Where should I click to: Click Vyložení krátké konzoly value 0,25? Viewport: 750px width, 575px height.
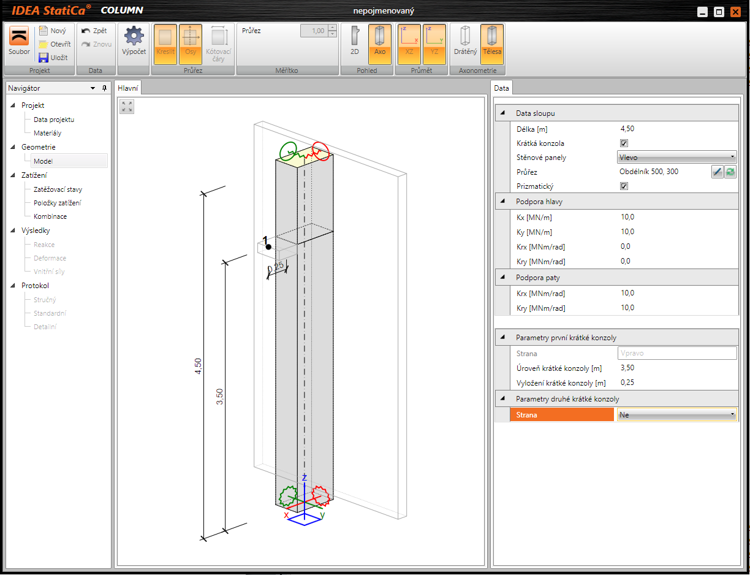tap(627, 383)
